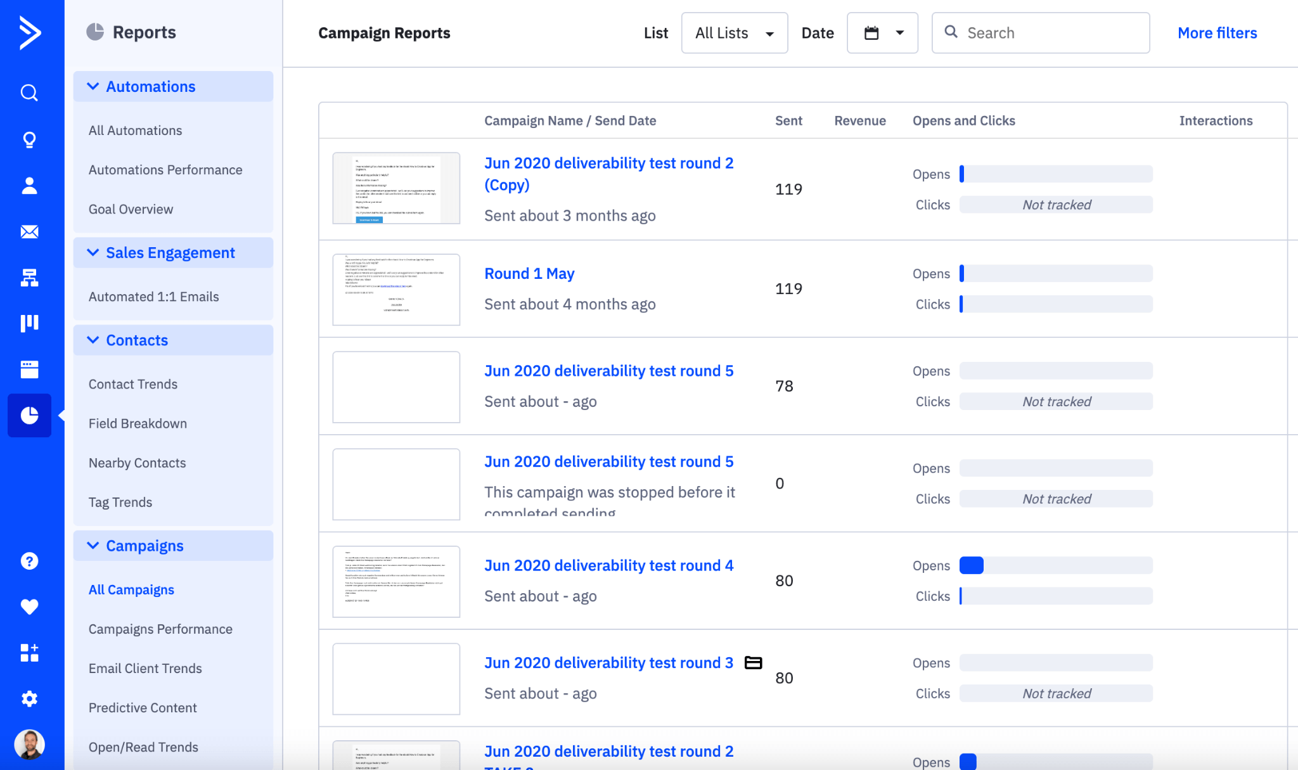Select the Reports pie chart icon
1298x770 pixels.
click(29, 415)
